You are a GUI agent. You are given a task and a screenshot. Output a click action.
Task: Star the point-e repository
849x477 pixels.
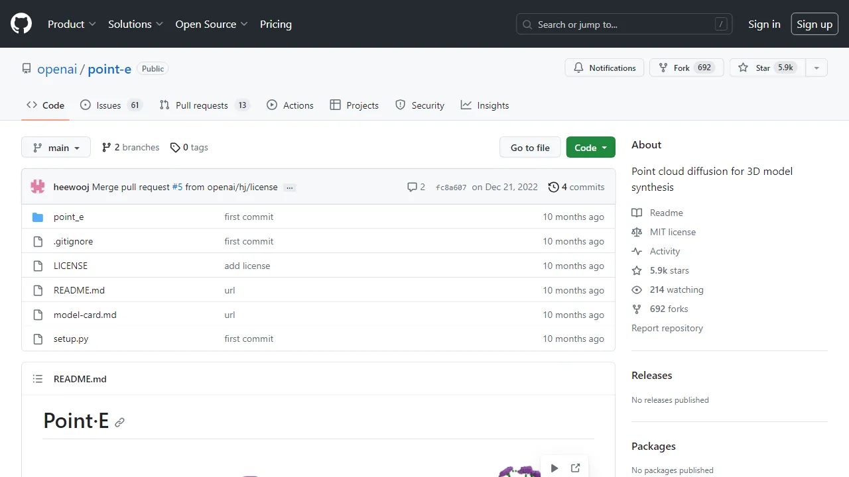pyautogui.click(x=767, y=68)
